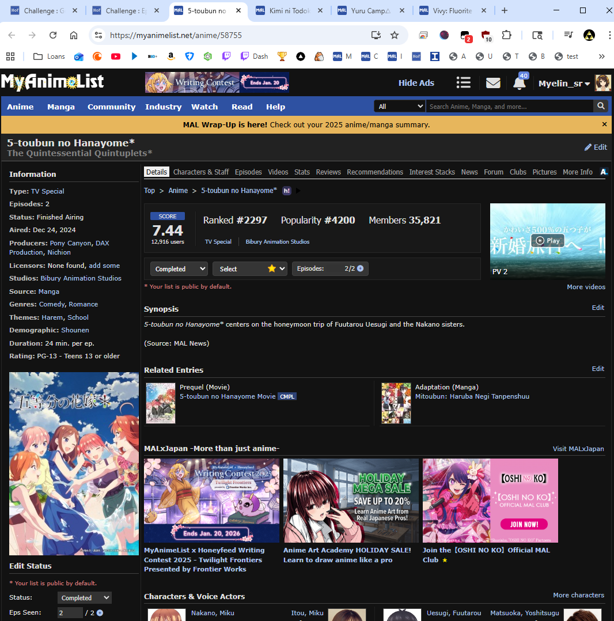Open the Amazon bookmark icon
Image resolution: width=614 pixels, height=621 pixels.
coord(171,56)
